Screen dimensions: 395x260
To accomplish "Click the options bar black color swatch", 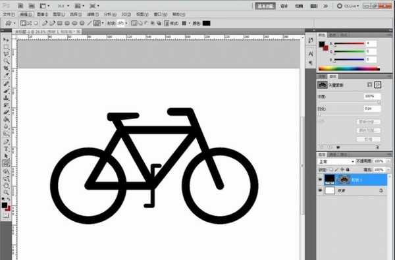I will click(206, 24).
